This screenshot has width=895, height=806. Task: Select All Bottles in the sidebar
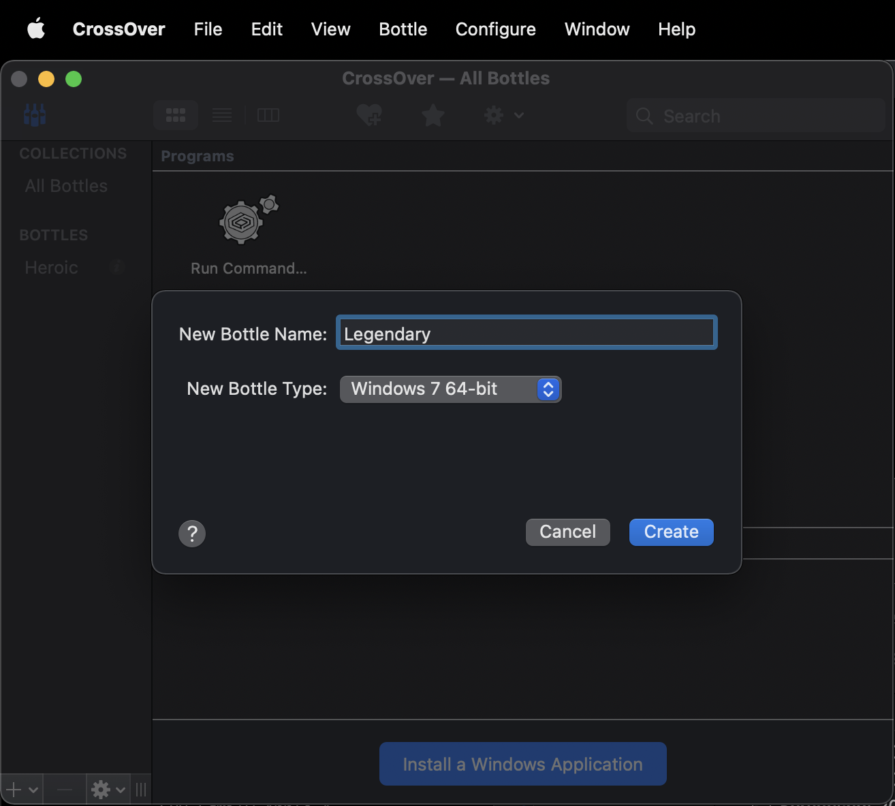point(66,186)
